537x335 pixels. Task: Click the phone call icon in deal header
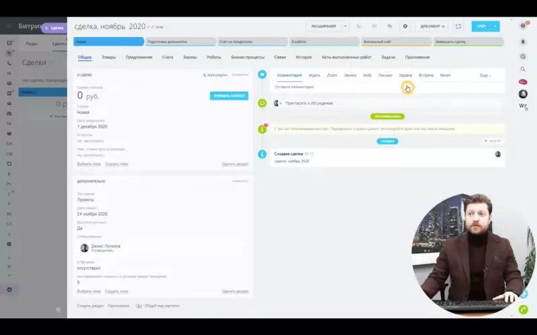coord(358,26)
